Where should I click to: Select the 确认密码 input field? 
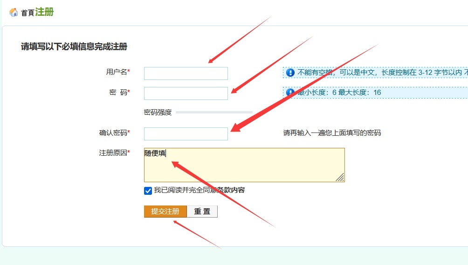186,134
